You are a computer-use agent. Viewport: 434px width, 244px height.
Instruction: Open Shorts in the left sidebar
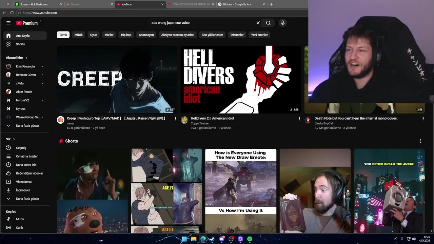coord(25,44)
